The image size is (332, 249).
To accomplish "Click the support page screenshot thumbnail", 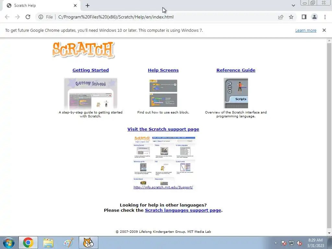I will pyautogui.click(x=163, y=161).
